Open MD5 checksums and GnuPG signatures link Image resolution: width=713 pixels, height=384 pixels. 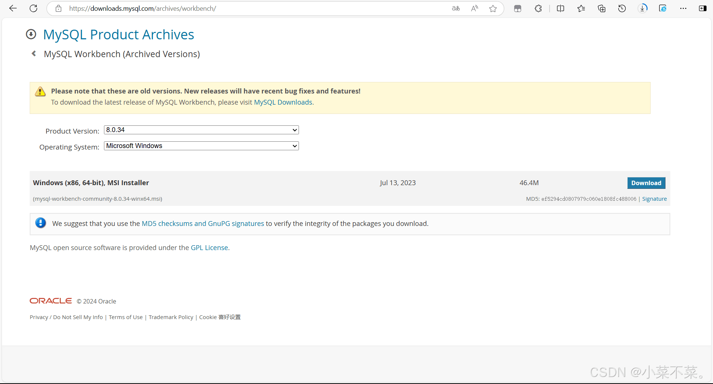[203, 224]
